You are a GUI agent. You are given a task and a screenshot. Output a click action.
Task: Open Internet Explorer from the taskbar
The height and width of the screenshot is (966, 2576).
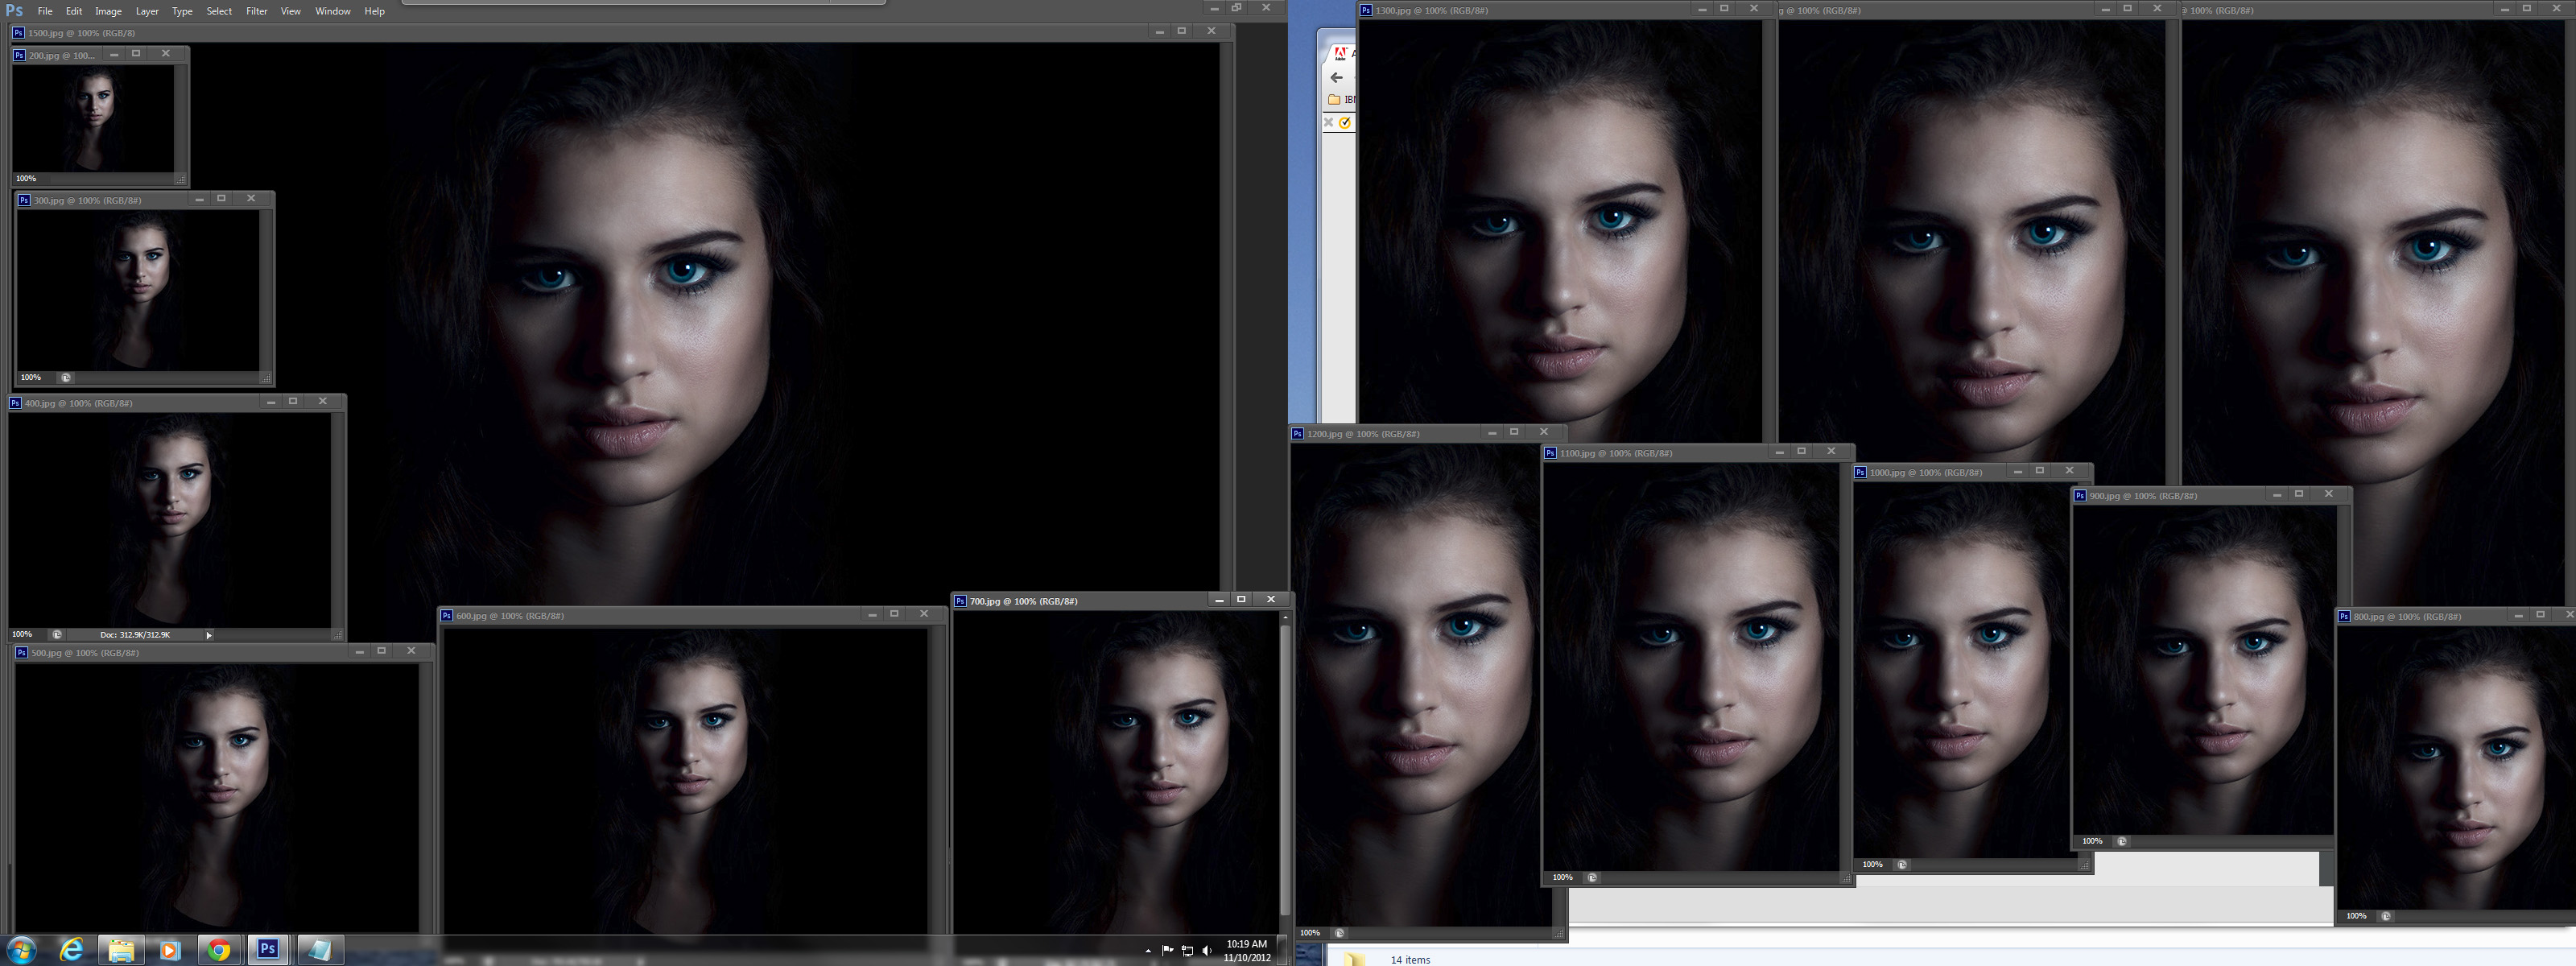click(72, 949)
